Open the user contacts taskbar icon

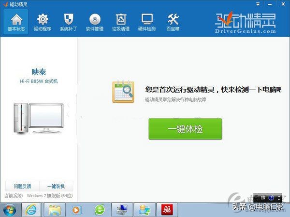click(x=145, y=210)
